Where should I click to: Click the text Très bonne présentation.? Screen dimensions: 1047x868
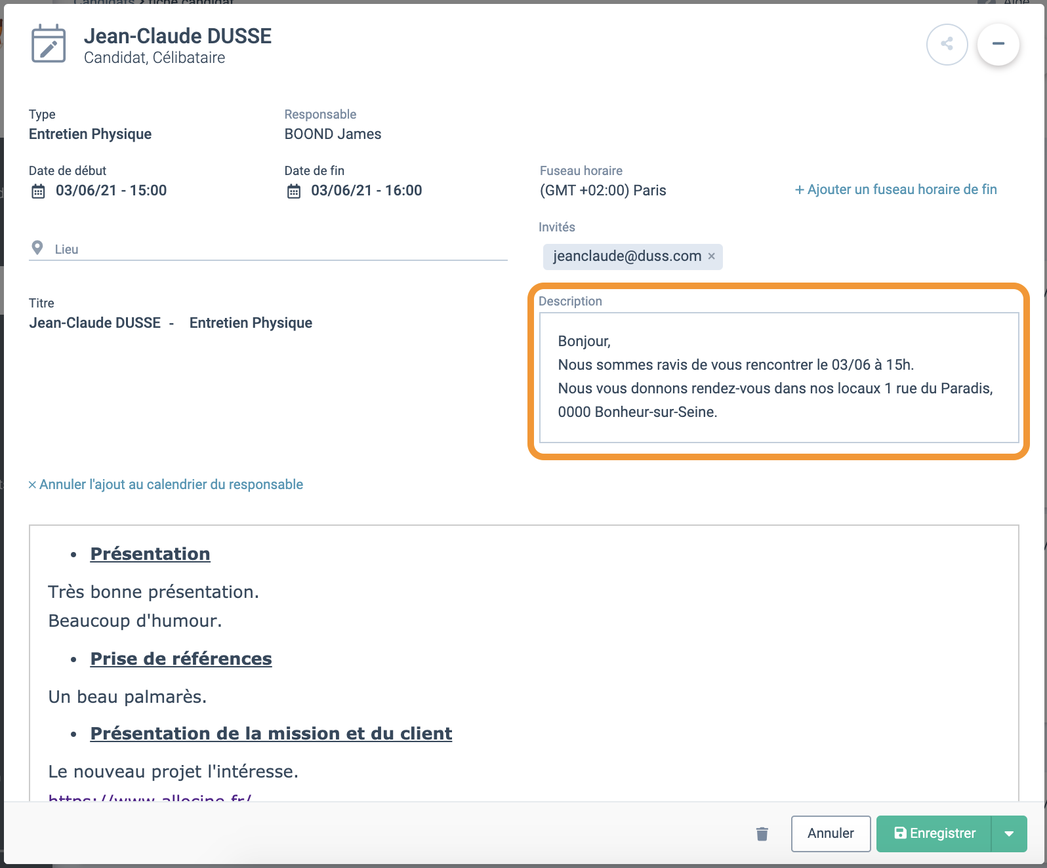(x=154, y=592)
